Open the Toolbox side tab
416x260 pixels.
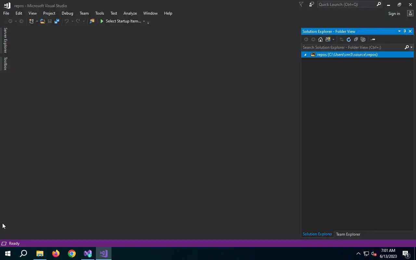pos(5,64)
